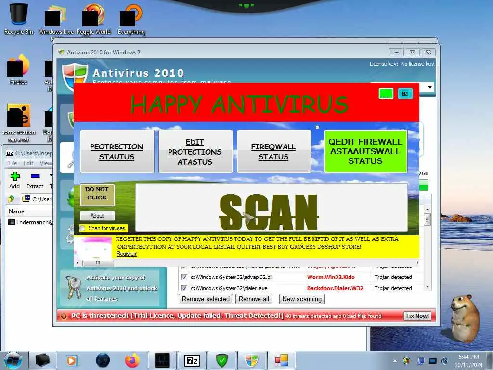Screen dimensions: 493x370
Task: Click the Antivirus 2010 shield logo
Action: click(75, 77)
